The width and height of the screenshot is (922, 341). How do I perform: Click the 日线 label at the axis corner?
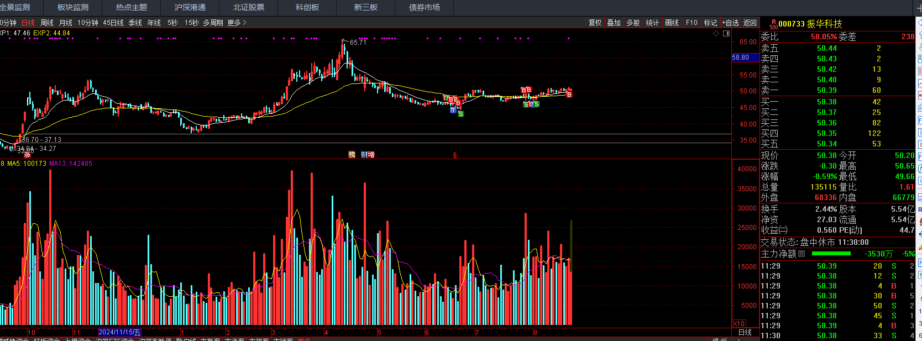coord(745,332)
